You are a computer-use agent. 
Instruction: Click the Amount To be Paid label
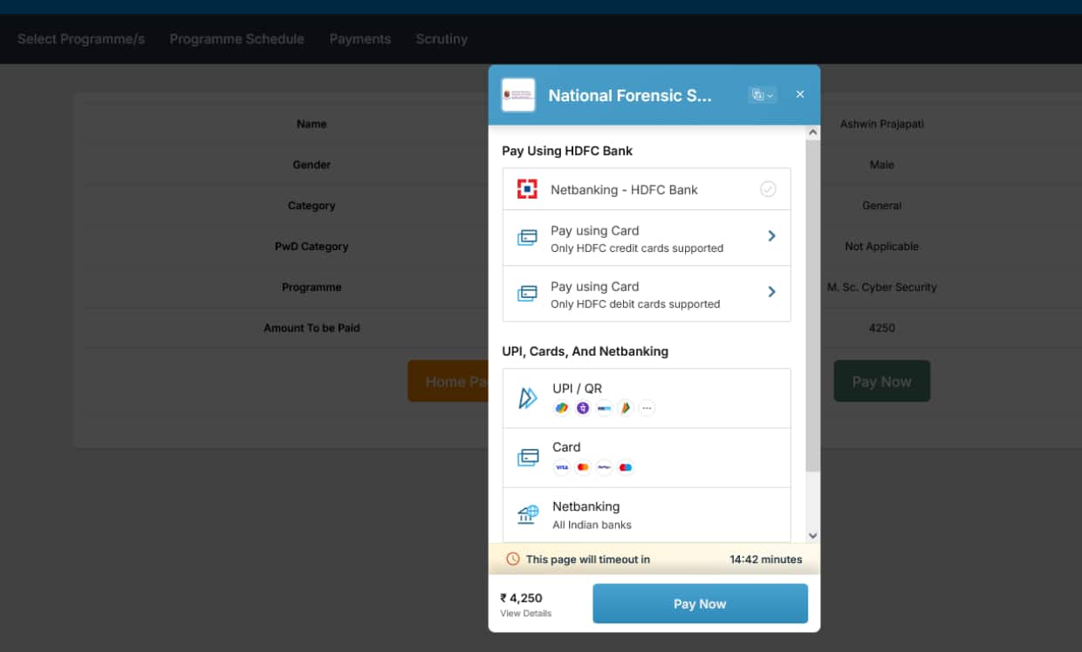[x=312, y=328]
